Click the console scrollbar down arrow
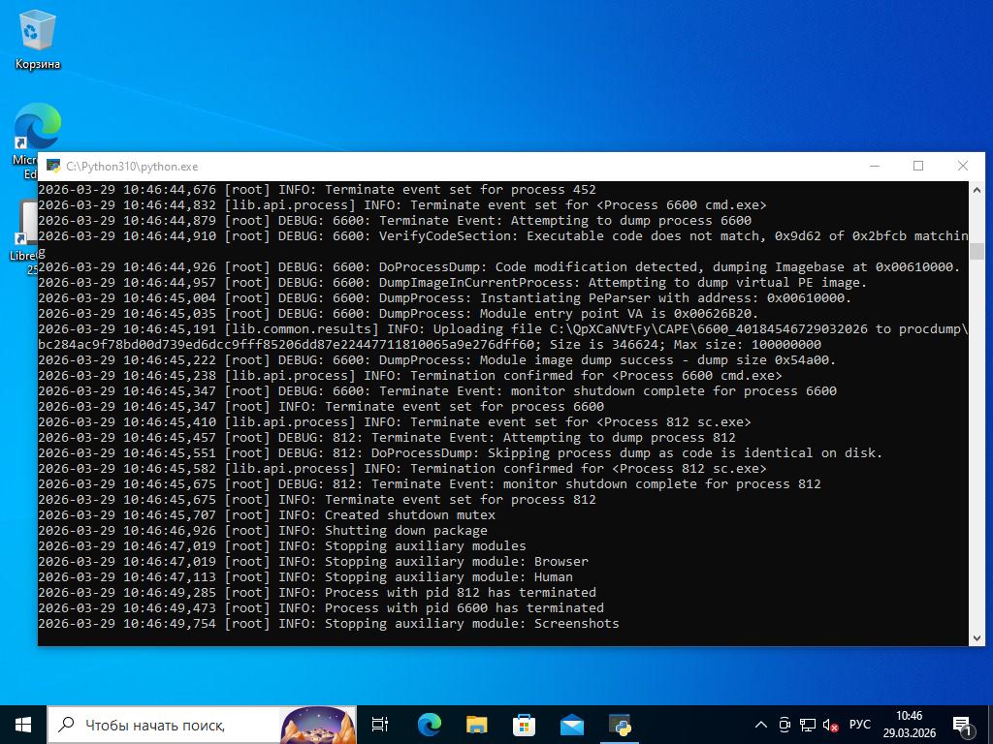The image size is (993, 744). tap(977, 637)
